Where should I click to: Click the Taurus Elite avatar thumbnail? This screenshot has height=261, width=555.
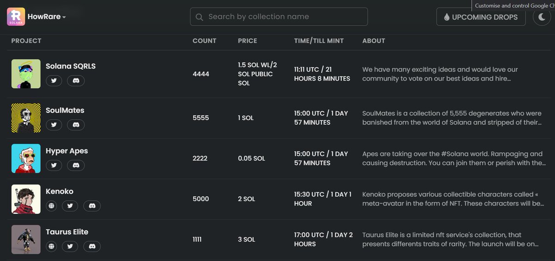26,240
